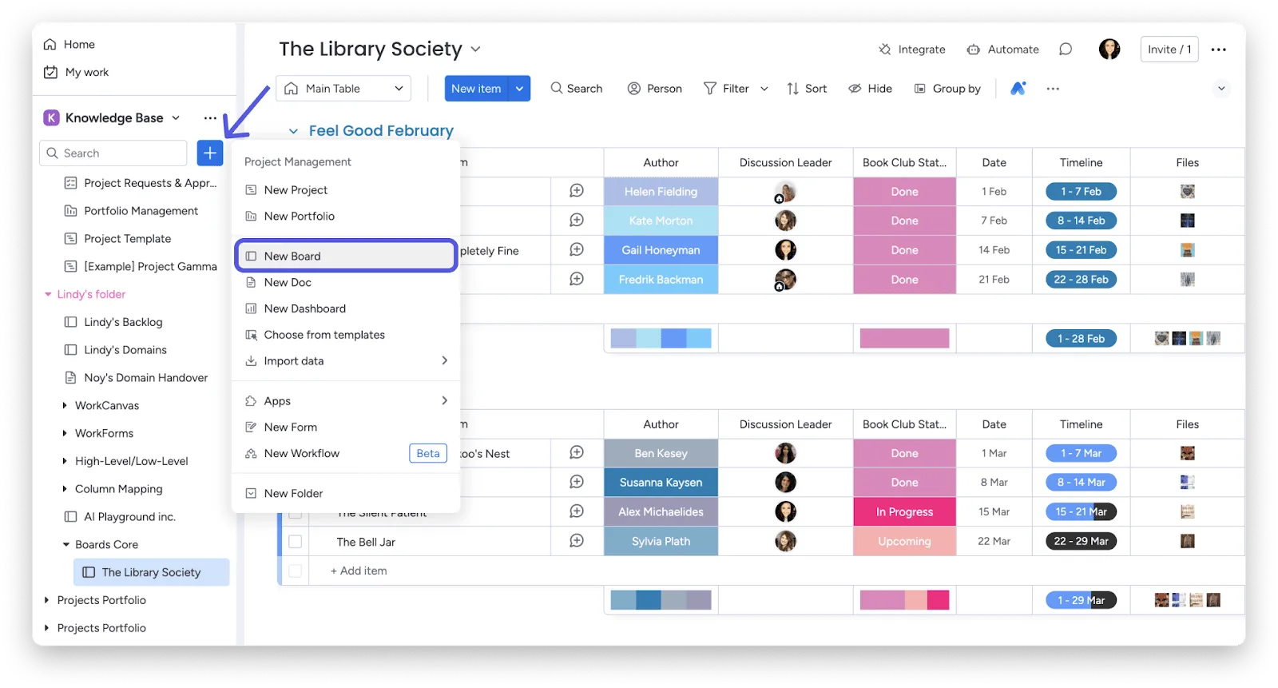Open update bubble in Kate Morton row
1278x688 pixels.
(577, 221)
